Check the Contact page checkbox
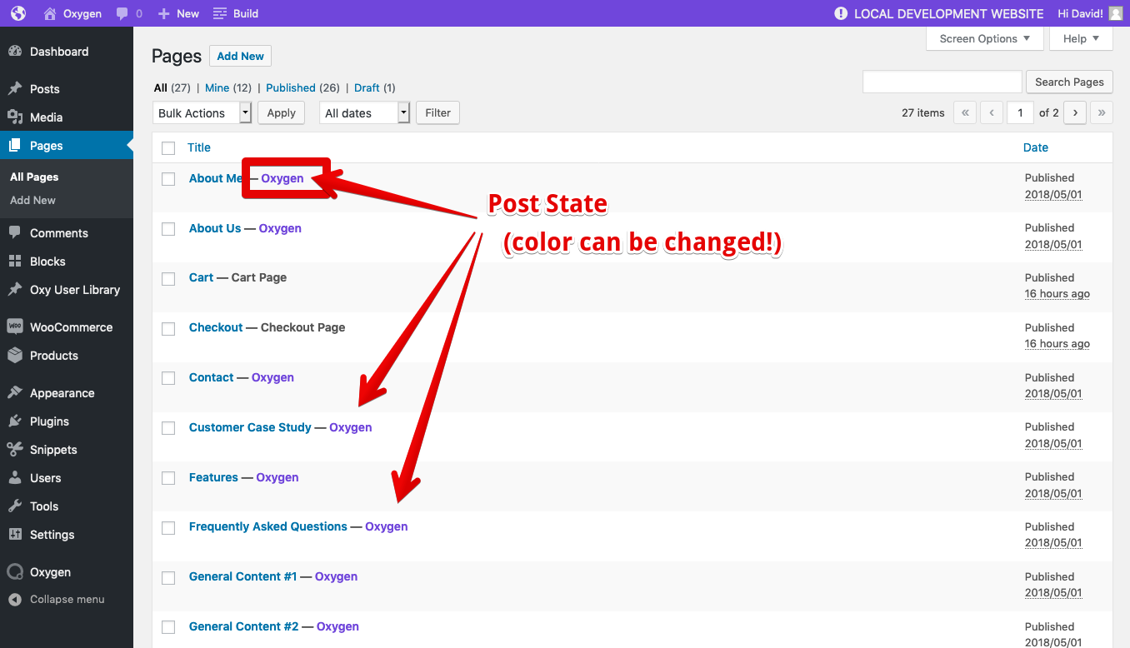Image resolution: width=1130 pixels, height=648 pixels. coord(168,378)
